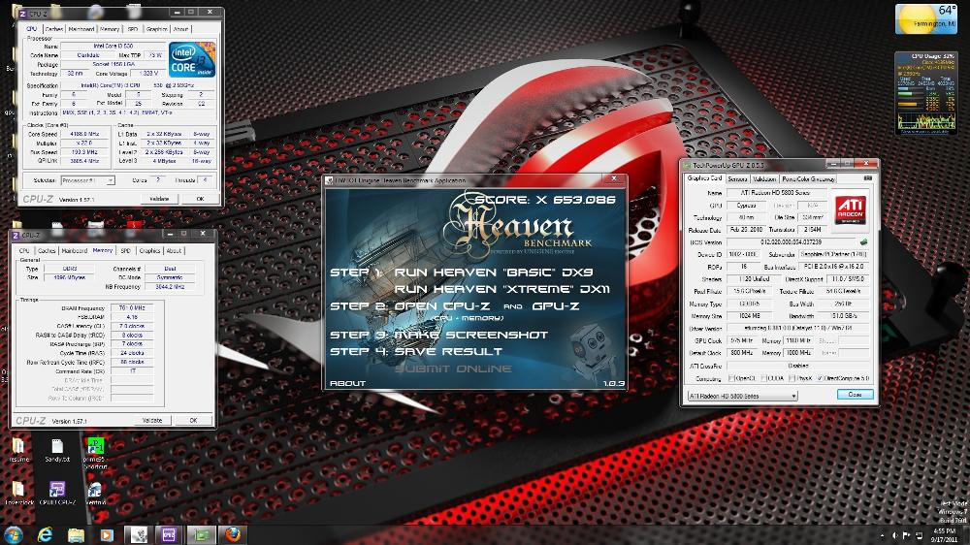
Task: Click OK in the top CPU-Z window
Action: (200, 199)
